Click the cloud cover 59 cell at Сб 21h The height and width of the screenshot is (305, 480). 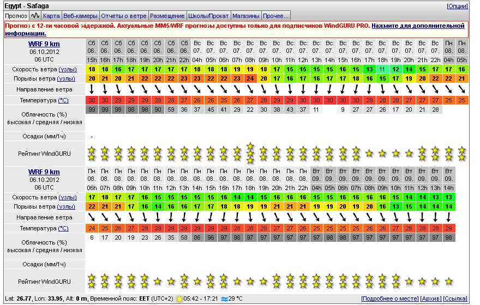[x=171, y=109]
